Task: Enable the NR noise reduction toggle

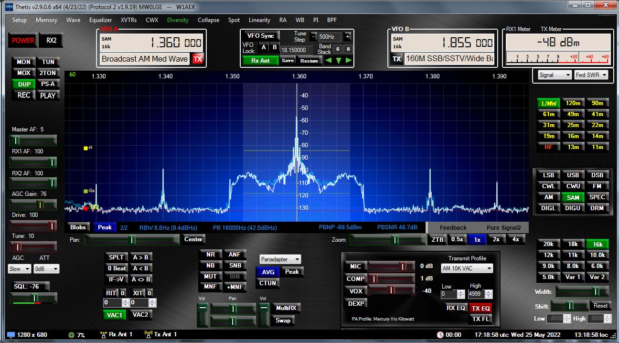Action: [x=210, y=255]
